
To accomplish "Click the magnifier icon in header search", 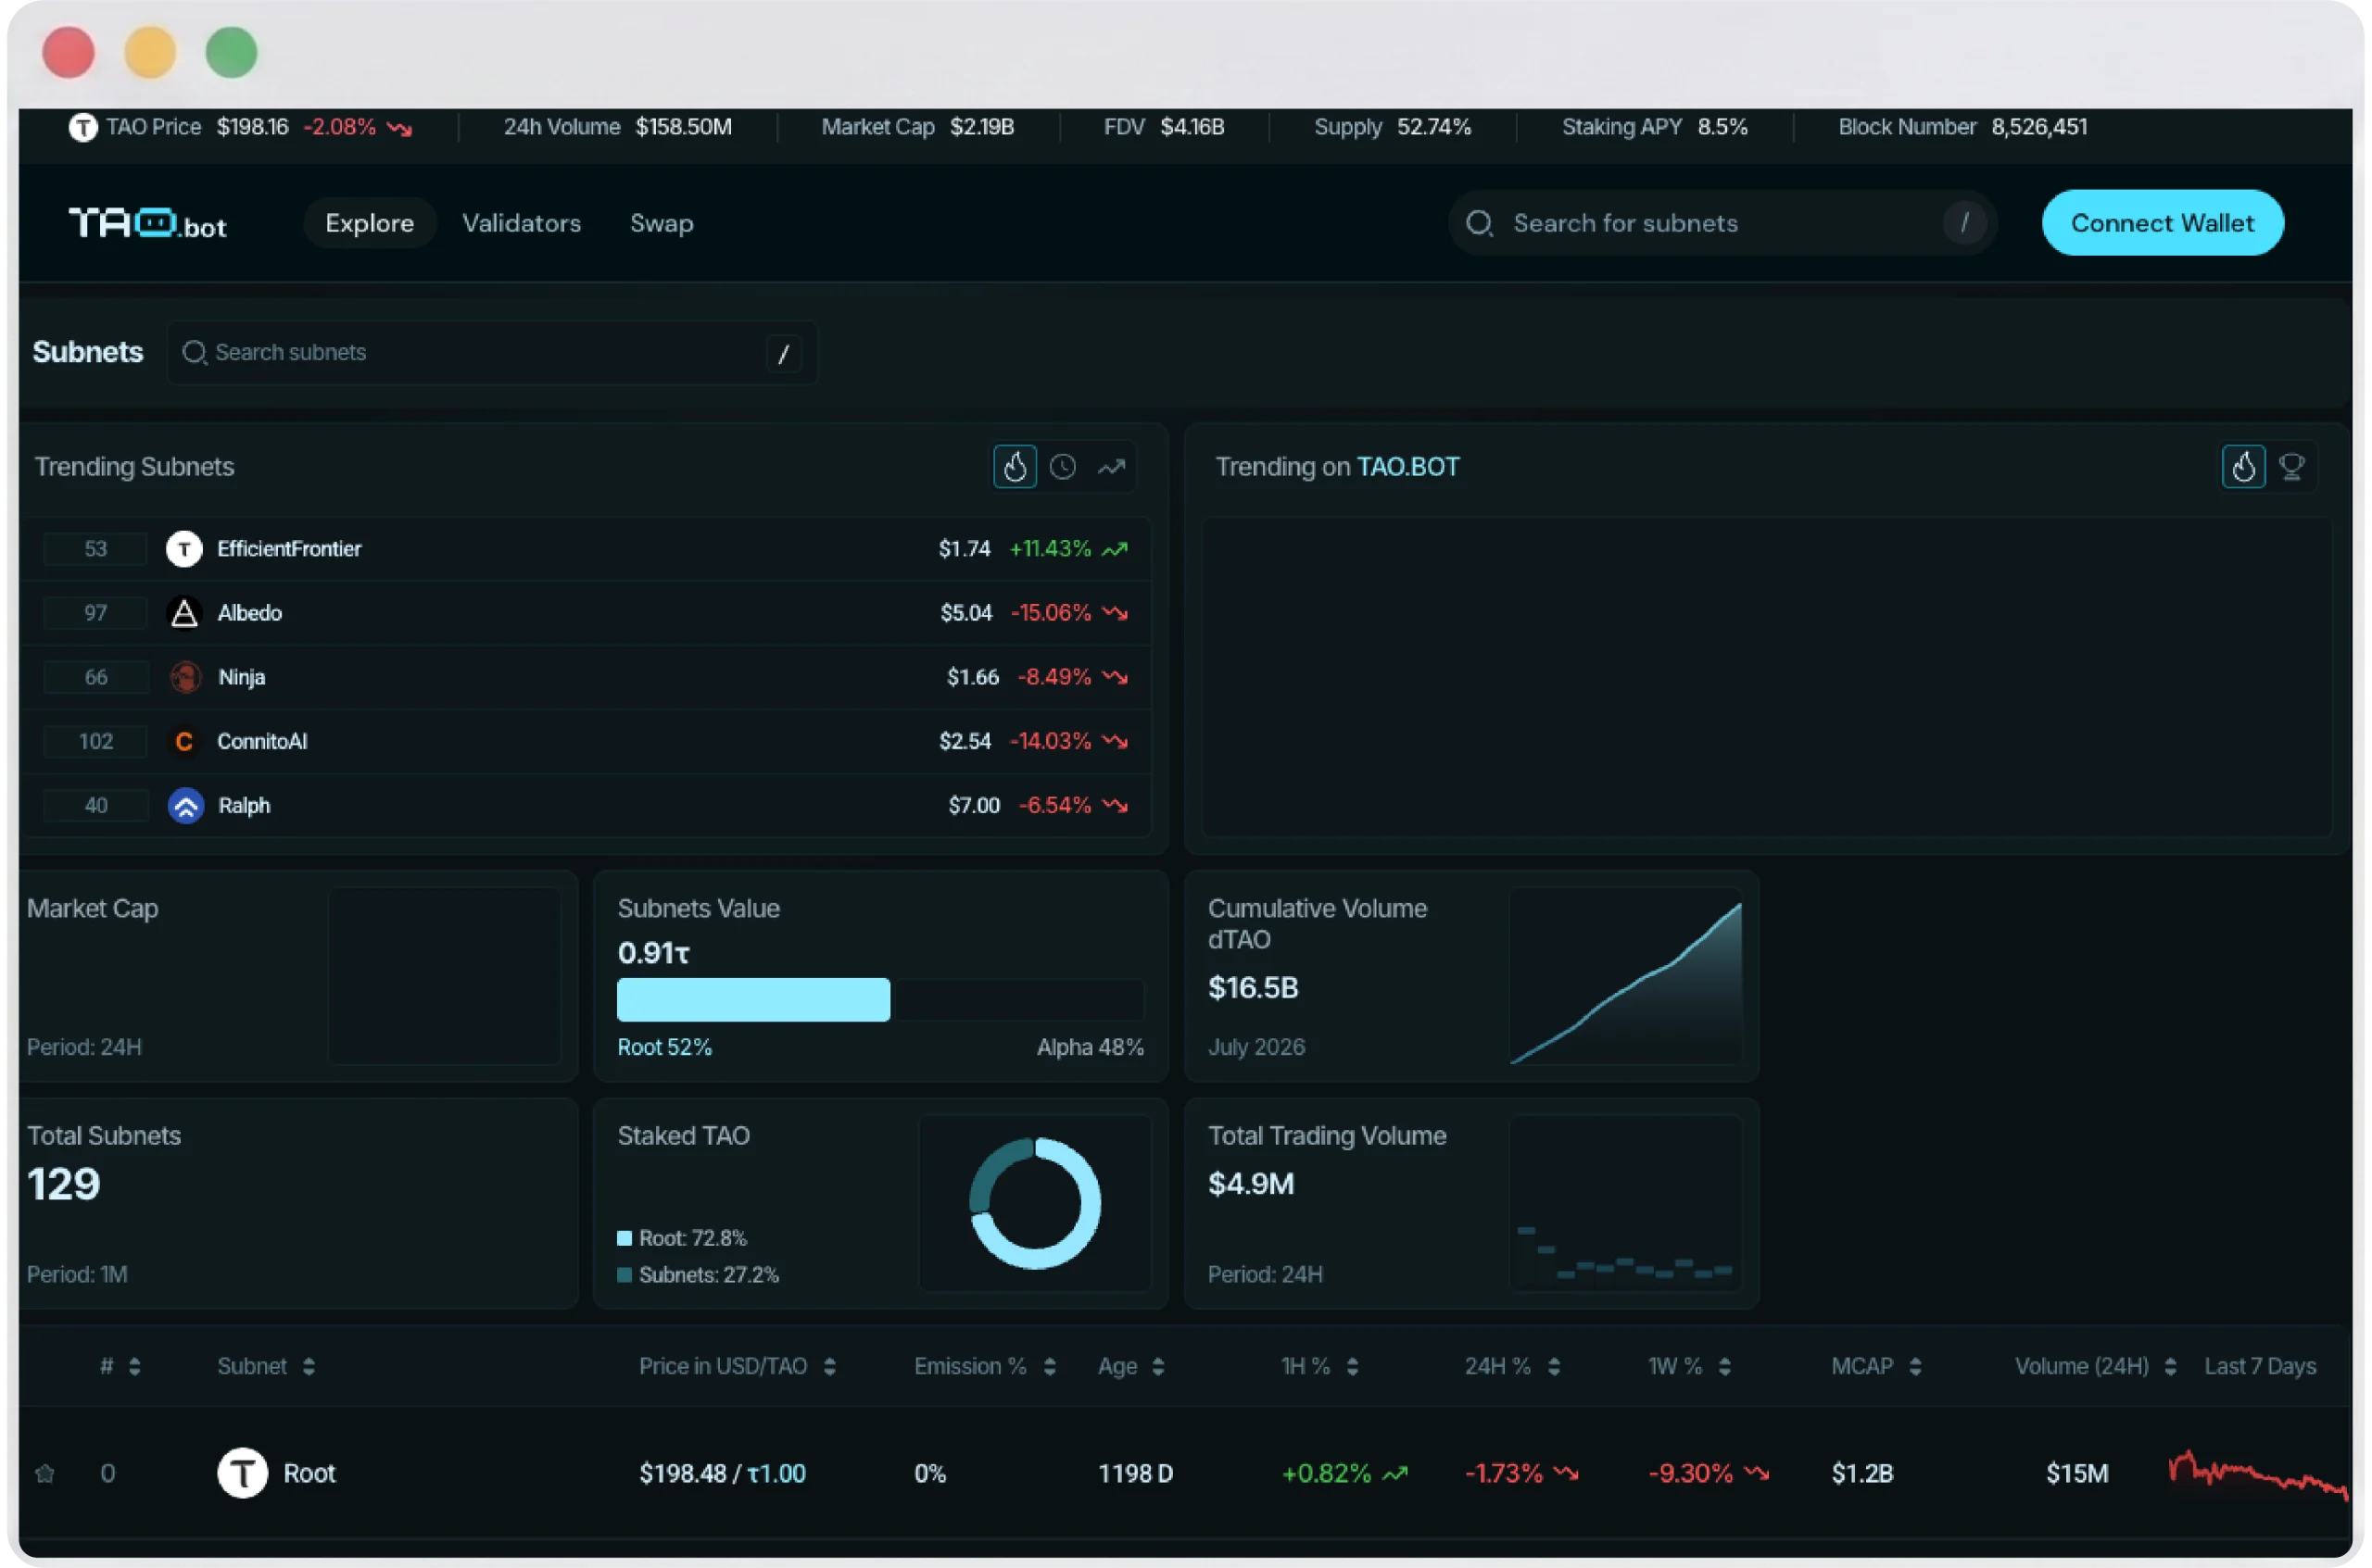I will pyautogui.click(x=1479, y=223).
